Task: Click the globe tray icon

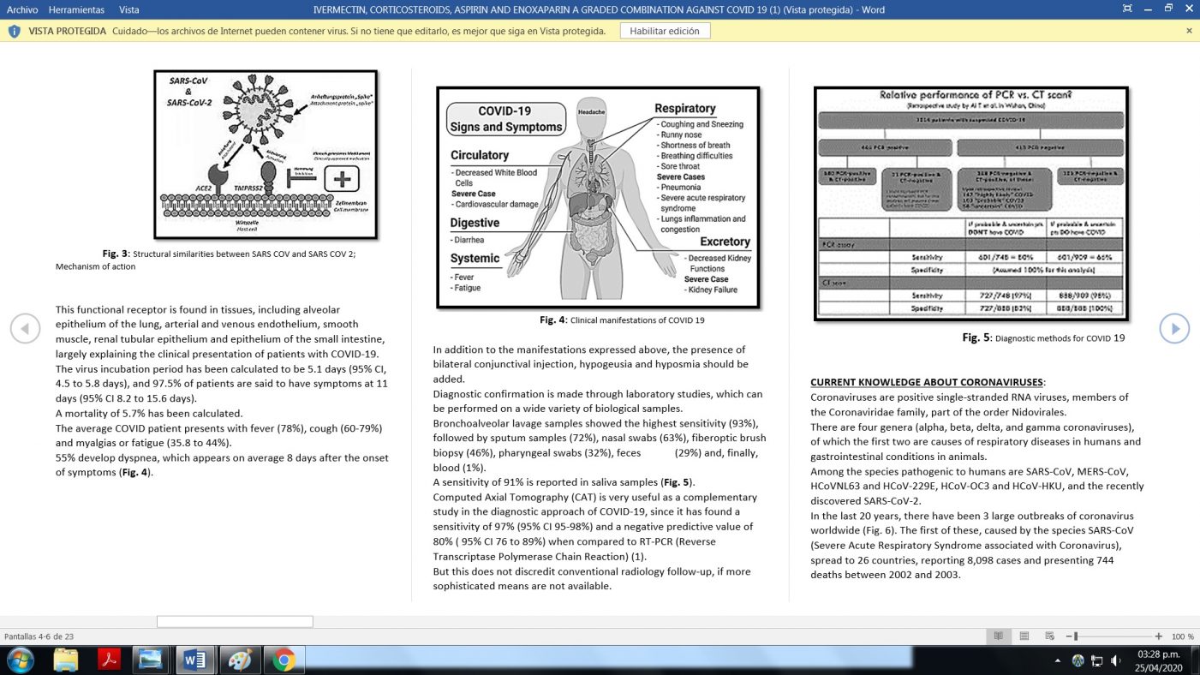Action: pyautogui.click(x=1078, y=660)
